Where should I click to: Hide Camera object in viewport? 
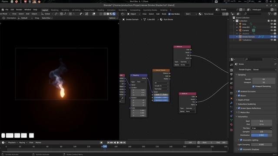pos(271,30)
